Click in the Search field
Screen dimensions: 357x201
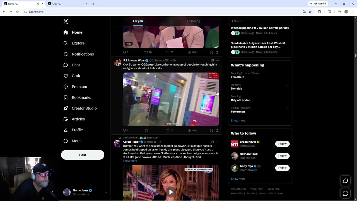(260, 21)
